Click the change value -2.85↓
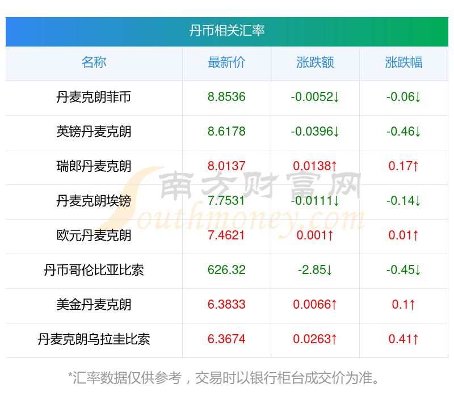Screen dimensions: 454x396 (x=315, y=270)
